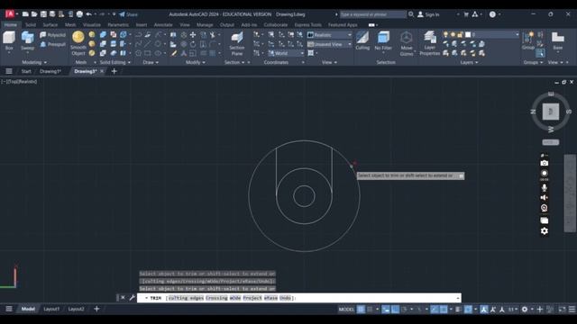
Task: Click the Open folder icon in quick access toolbar
Action: (x=34, y=14)
